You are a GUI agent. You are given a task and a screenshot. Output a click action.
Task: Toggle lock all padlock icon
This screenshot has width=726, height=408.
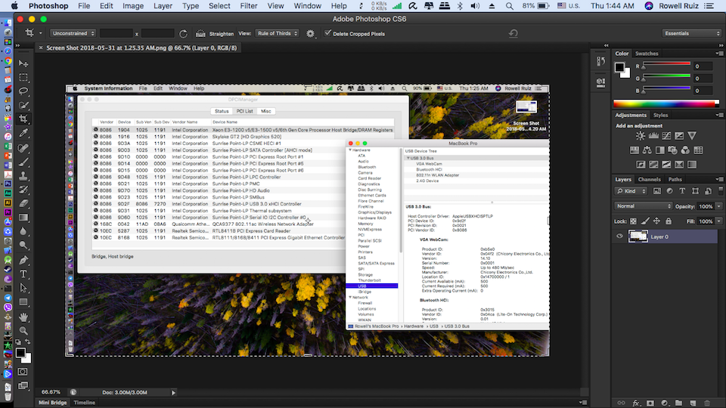(x=669, y=221)
